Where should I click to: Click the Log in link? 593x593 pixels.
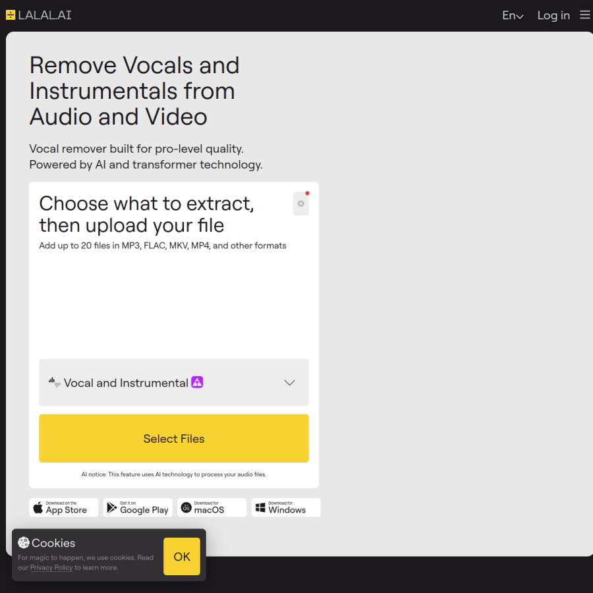tap(553, 16)
